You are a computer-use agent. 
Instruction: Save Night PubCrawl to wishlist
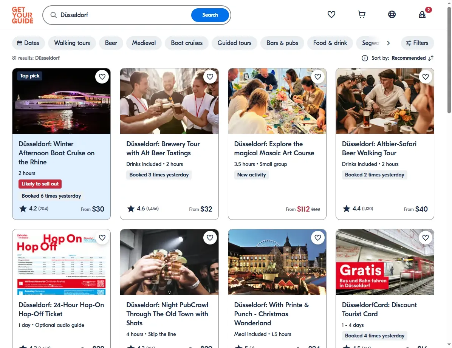(210, 238)
